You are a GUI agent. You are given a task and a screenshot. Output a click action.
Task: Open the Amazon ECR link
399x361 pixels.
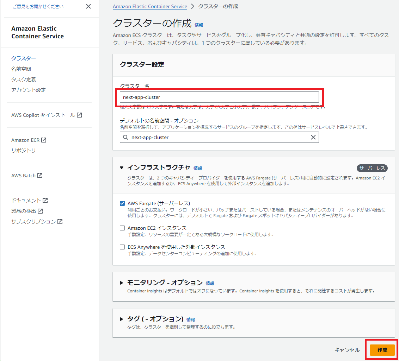(25, 140)
